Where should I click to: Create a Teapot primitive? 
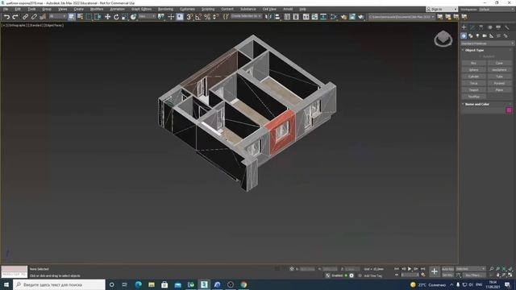point(473,90)
